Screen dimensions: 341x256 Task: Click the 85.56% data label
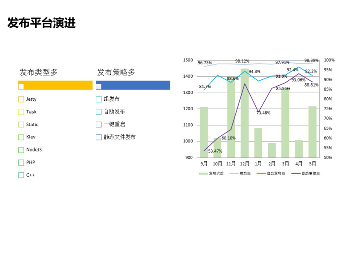pyautogui.click(x=283, y=89)
